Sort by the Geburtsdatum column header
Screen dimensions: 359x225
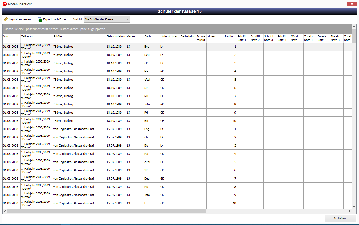pyautogui.click(x=116, y=38)
